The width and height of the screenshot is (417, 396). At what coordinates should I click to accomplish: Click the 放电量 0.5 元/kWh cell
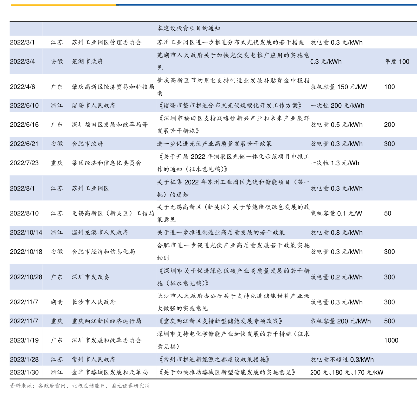[x=336, y=125]
